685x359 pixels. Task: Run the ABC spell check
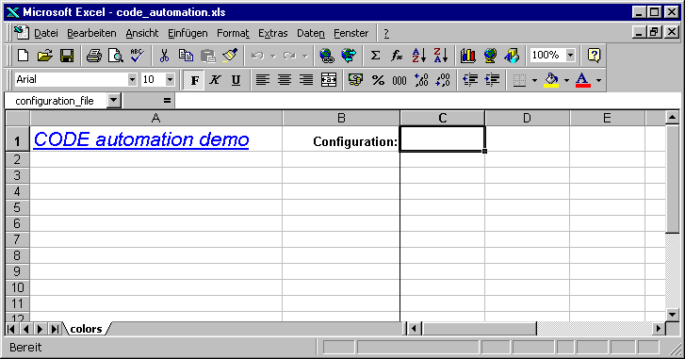point(138,56)
